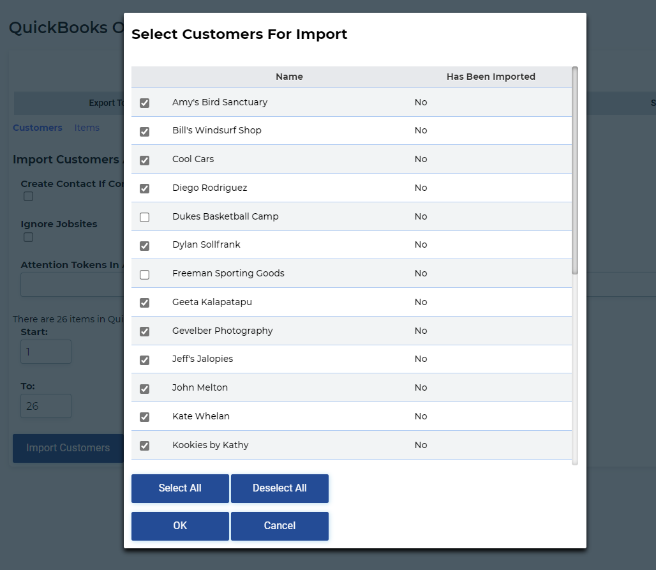Cancel the customer import dialog

280,526
